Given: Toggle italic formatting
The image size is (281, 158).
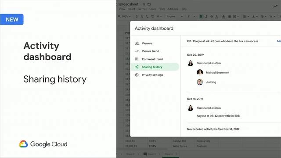Looking at the screenshot, I should click(206, 17).
